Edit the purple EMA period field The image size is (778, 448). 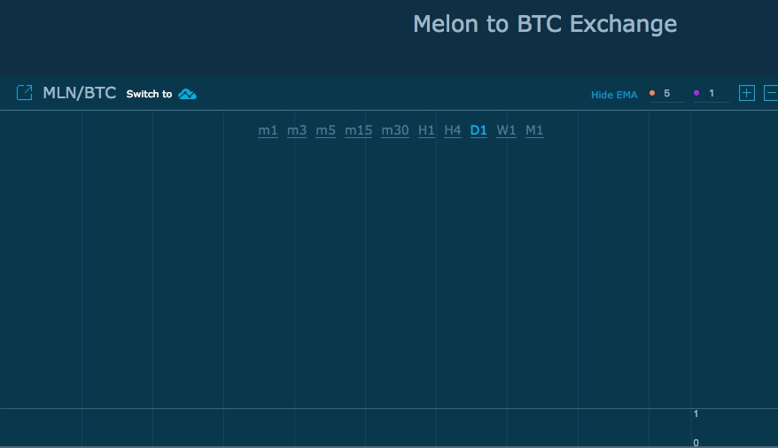point(716,94)
